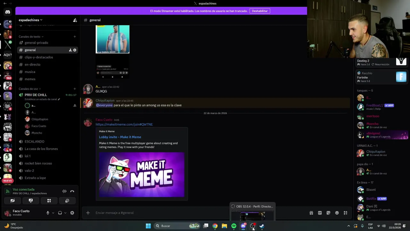This screenshot has height=231, width=410.
Task: Type box: Enviar mensaje a #general
Action: pyautogui.click(x=199, y=213)
